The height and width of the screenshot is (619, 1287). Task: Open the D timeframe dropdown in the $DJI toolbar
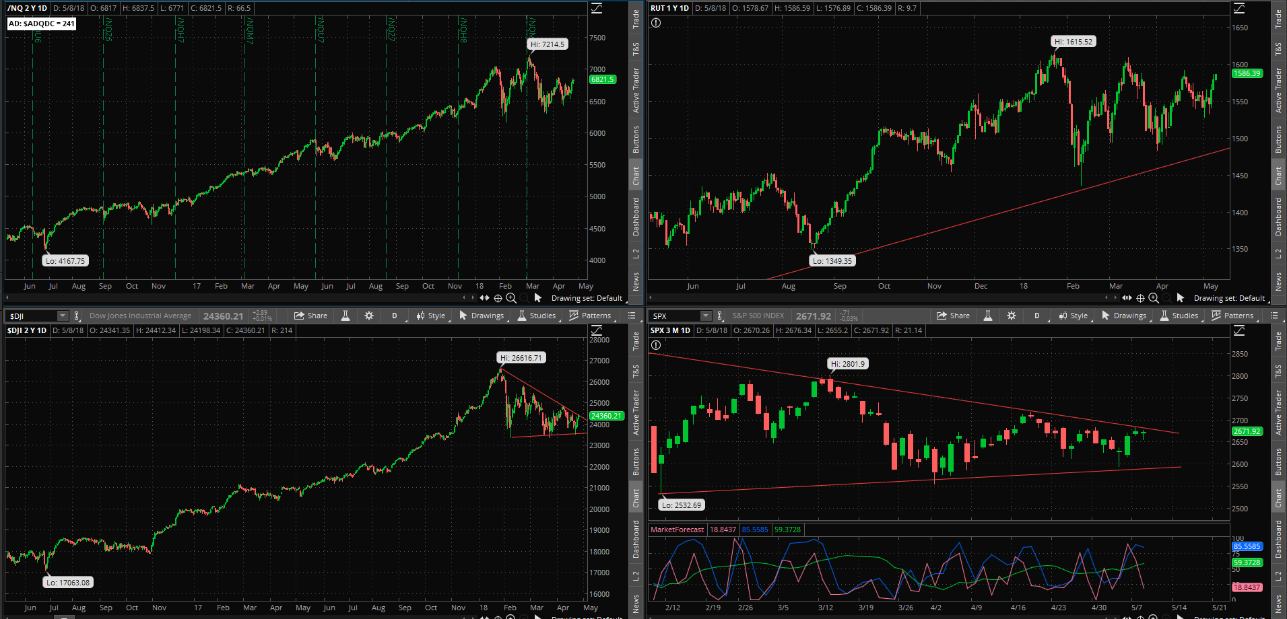tap(394, 316)
